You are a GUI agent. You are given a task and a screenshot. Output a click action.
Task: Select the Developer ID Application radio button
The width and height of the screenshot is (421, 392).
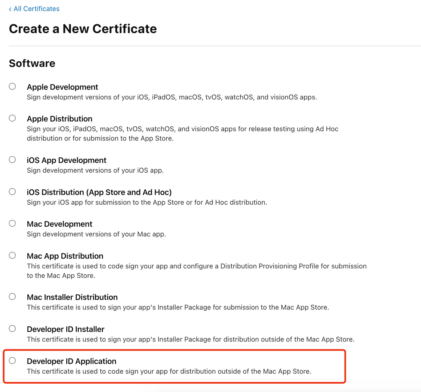tap(12, 360)
